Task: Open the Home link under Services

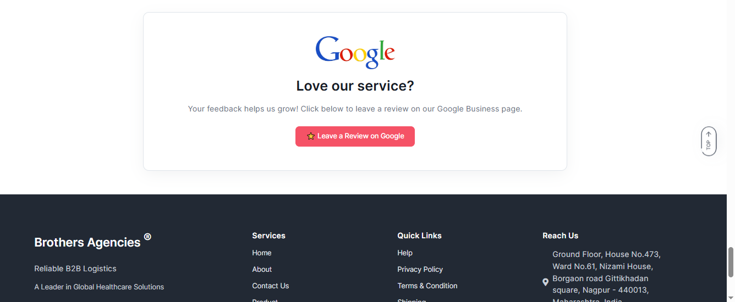Action: click(262, 253)
